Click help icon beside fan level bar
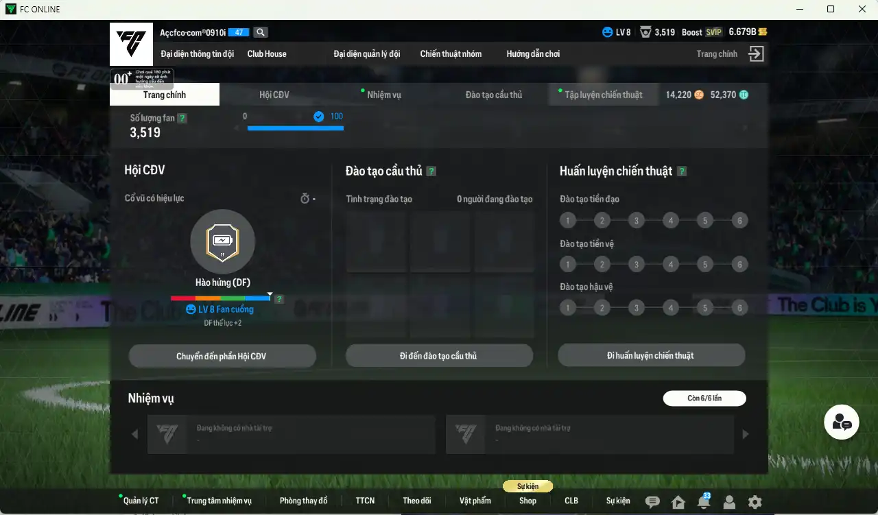878x515 pixels. pyautogui.click(x=279, y=299)
